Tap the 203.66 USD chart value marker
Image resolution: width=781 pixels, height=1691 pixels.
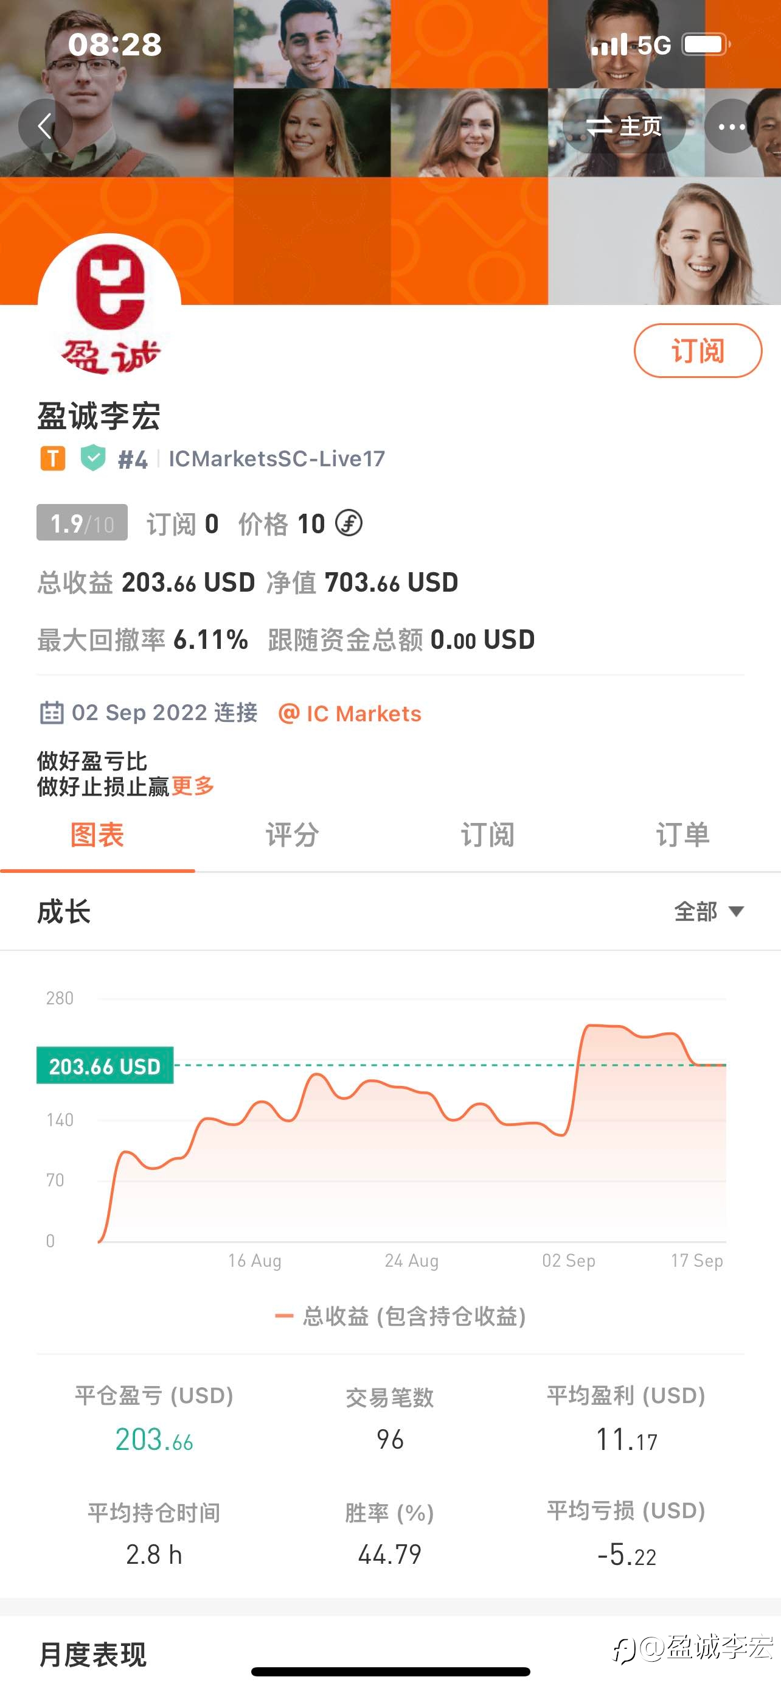pos(105,1065)
